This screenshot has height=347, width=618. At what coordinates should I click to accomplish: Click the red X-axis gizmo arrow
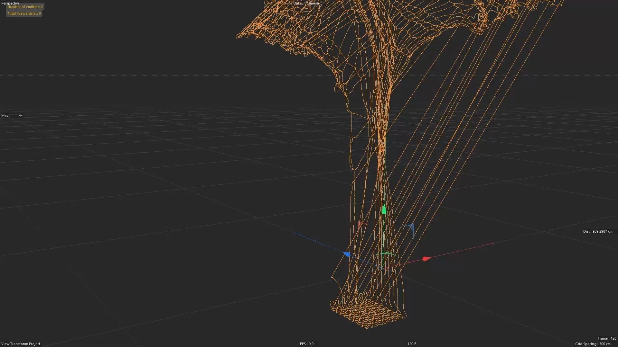pos(425,259)
